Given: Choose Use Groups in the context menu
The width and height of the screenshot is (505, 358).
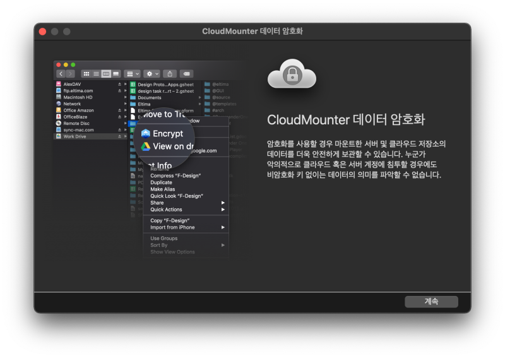Looking at the screenshot, I should (x=164, y=238).
